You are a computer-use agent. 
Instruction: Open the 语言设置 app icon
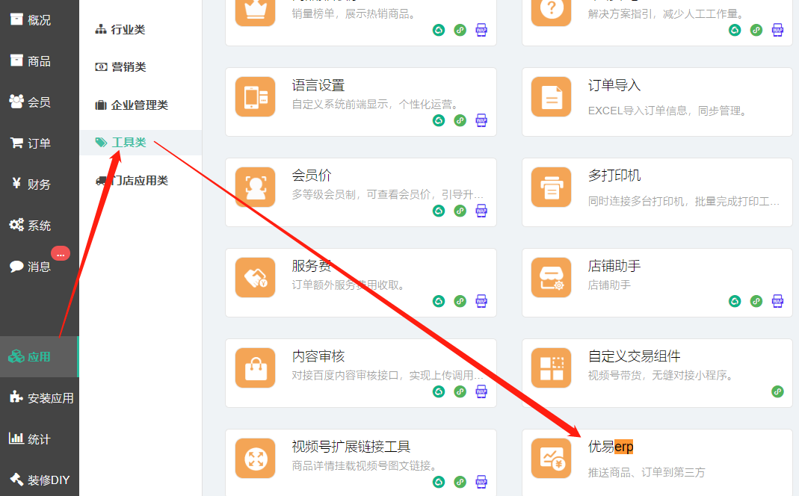click(x=256, y=97)
